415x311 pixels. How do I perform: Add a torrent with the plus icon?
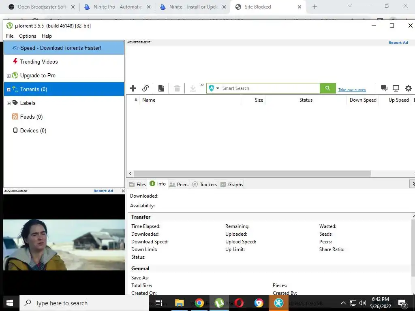(x=133, y=88)
